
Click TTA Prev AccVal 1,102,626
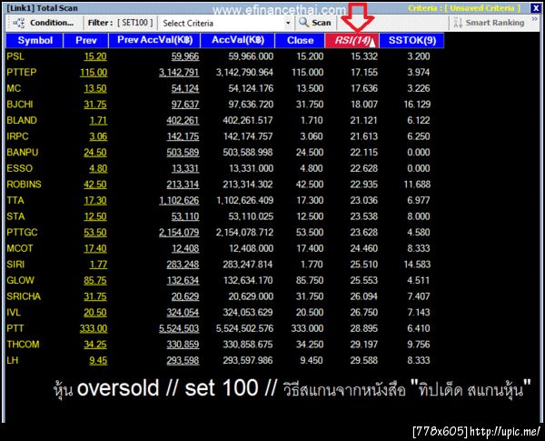(179, 200)
